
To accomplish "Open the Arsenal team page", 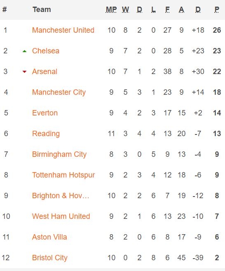I will (45, 72).
